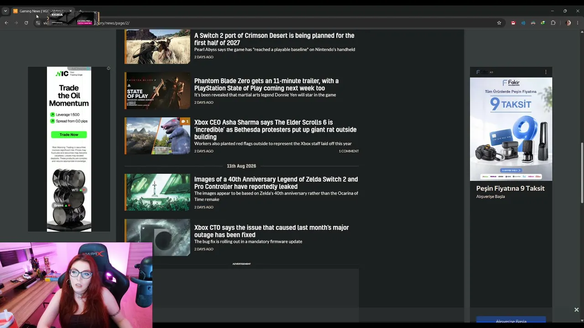Click the Alışverişe Başla text under ad headline

coord(490,197)
